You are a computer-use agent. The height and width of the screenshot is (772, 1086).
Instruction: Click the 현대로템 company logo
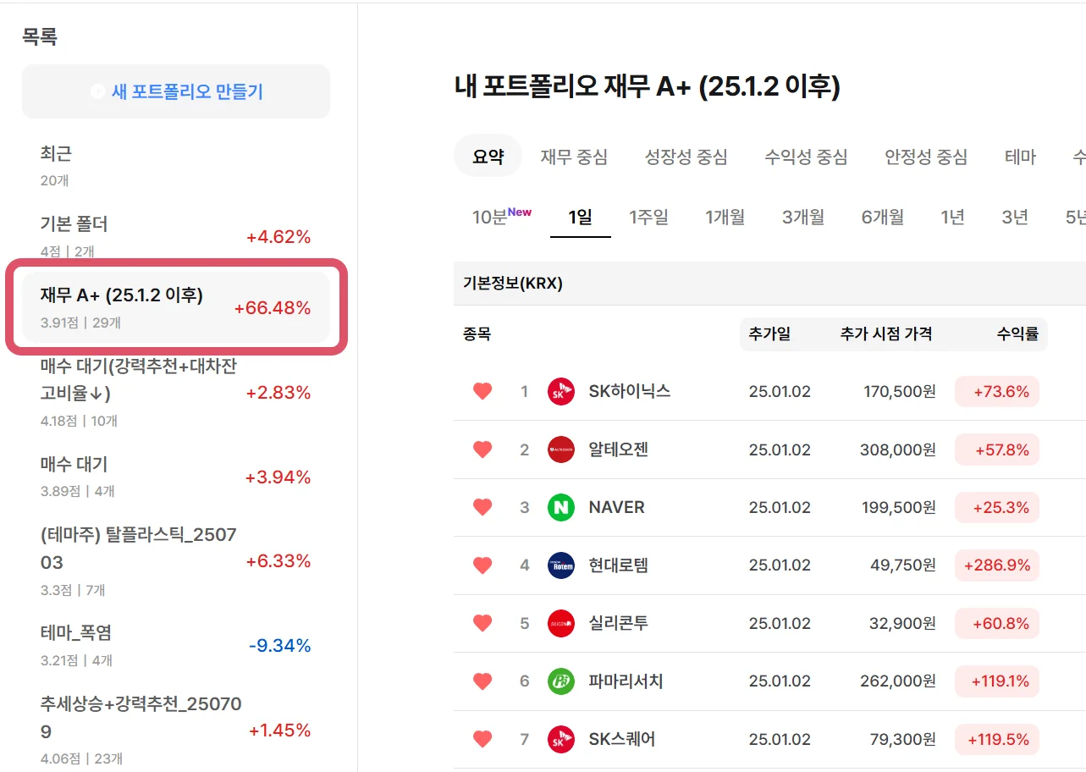[x=561, y=565]
